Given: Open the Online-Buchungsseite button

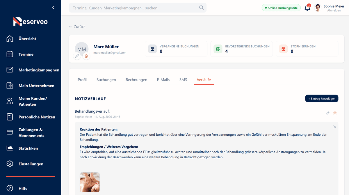Looking at the screenshot, I should click(281, 8).
